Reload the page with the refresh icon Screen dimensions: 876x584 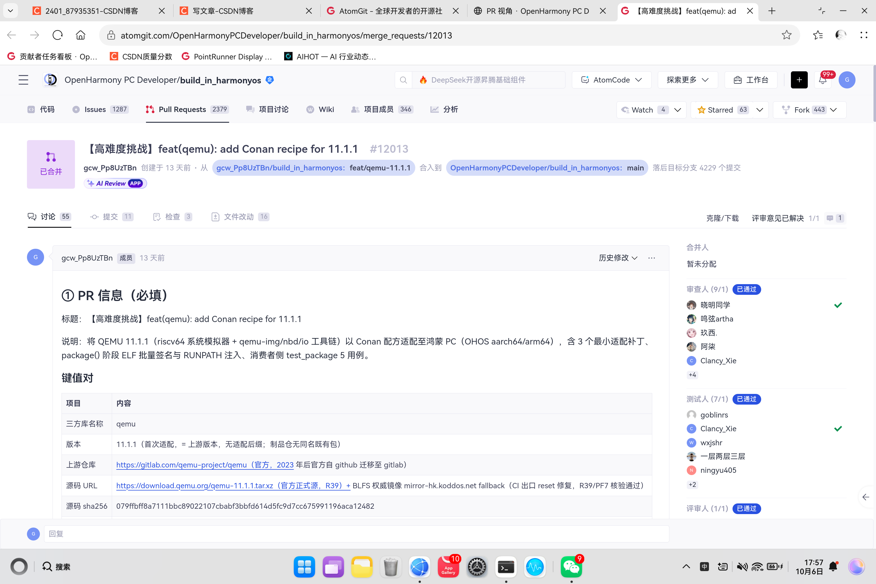click(x=57, y=35)
